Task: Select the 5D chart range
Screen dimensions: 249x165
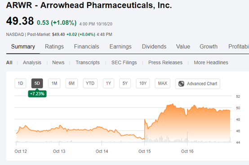Action: tap(37, 83)
